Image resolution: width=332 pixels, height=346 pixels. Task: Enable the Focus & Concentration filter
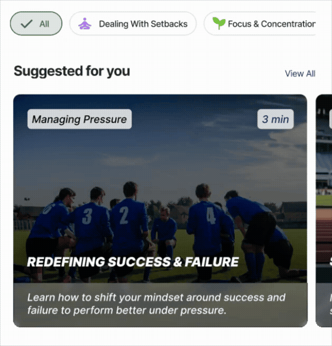262,24
